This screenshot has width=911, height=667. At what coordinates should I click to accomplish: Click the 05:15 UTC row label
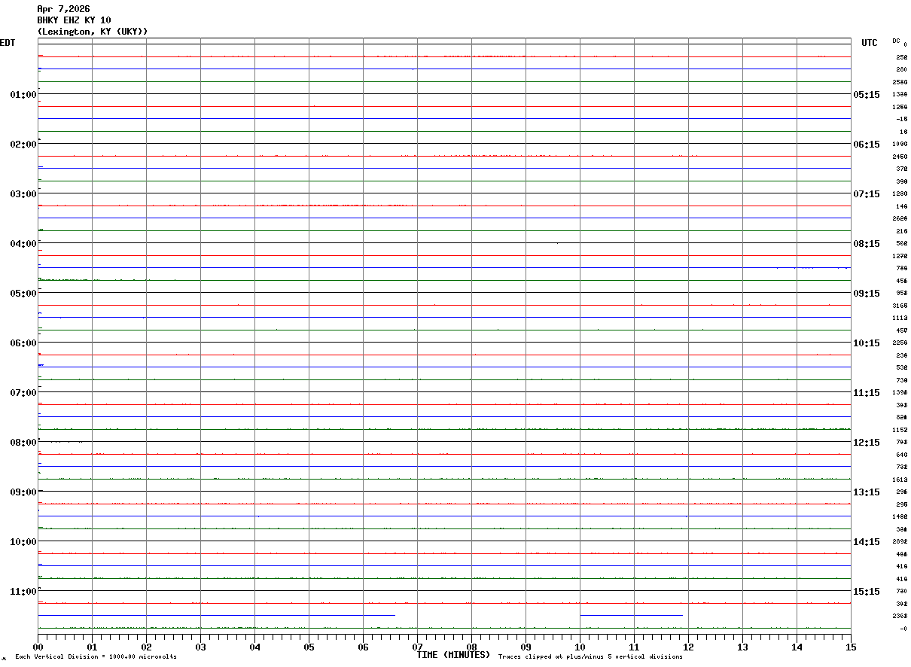pos(867,95)
